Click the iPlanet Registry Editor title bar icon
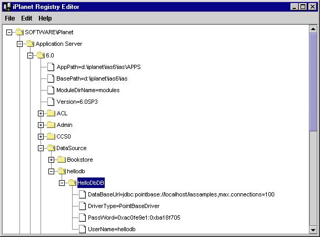The image size is (320, 237). [7, 7]
